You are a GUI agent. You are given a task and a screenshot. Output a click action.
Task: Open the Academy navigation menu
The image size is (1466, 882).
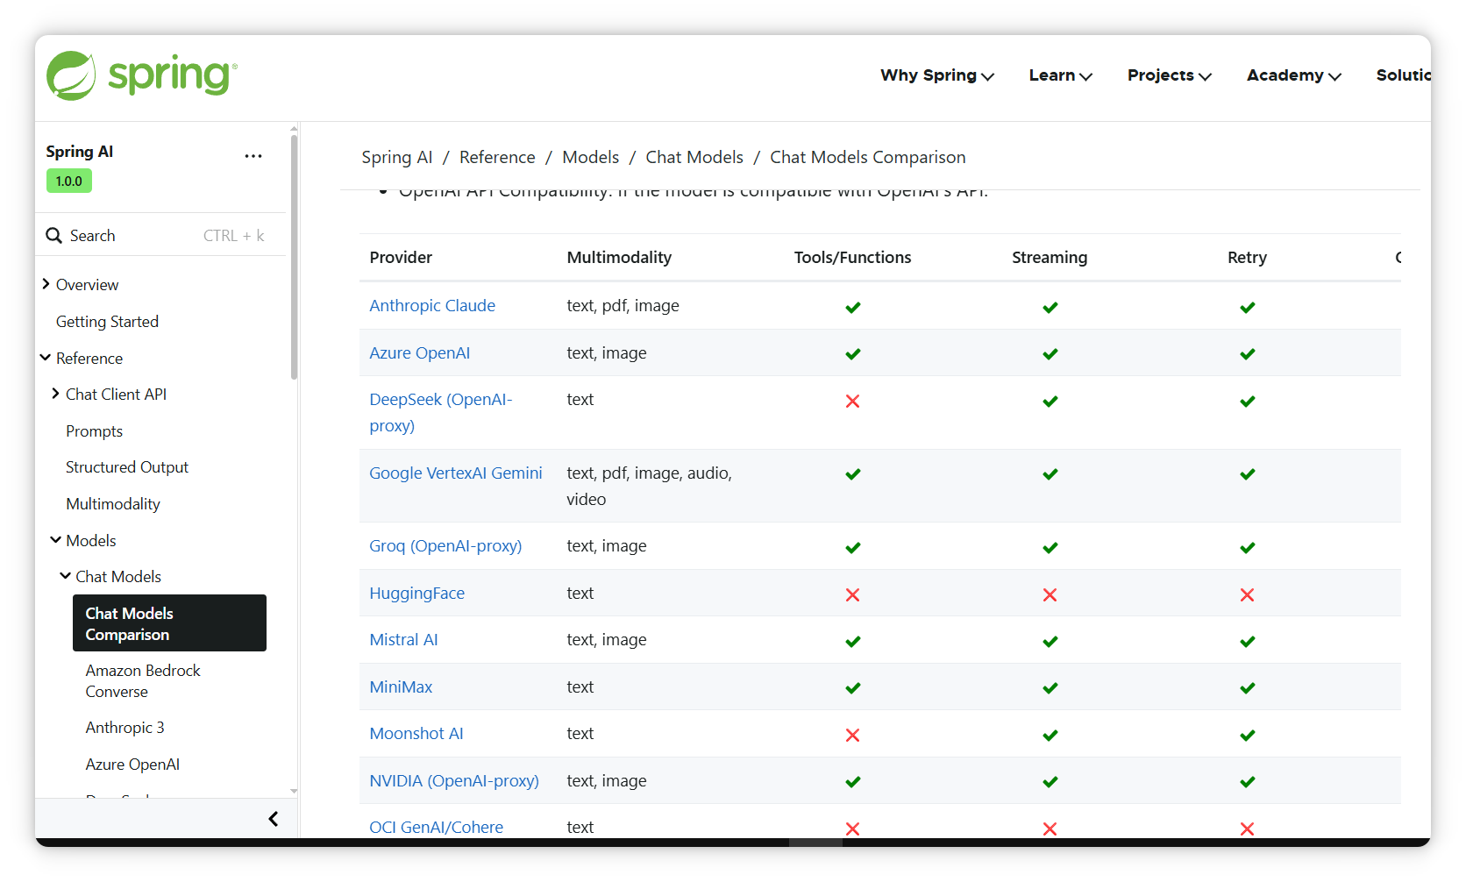point(1293,75)
